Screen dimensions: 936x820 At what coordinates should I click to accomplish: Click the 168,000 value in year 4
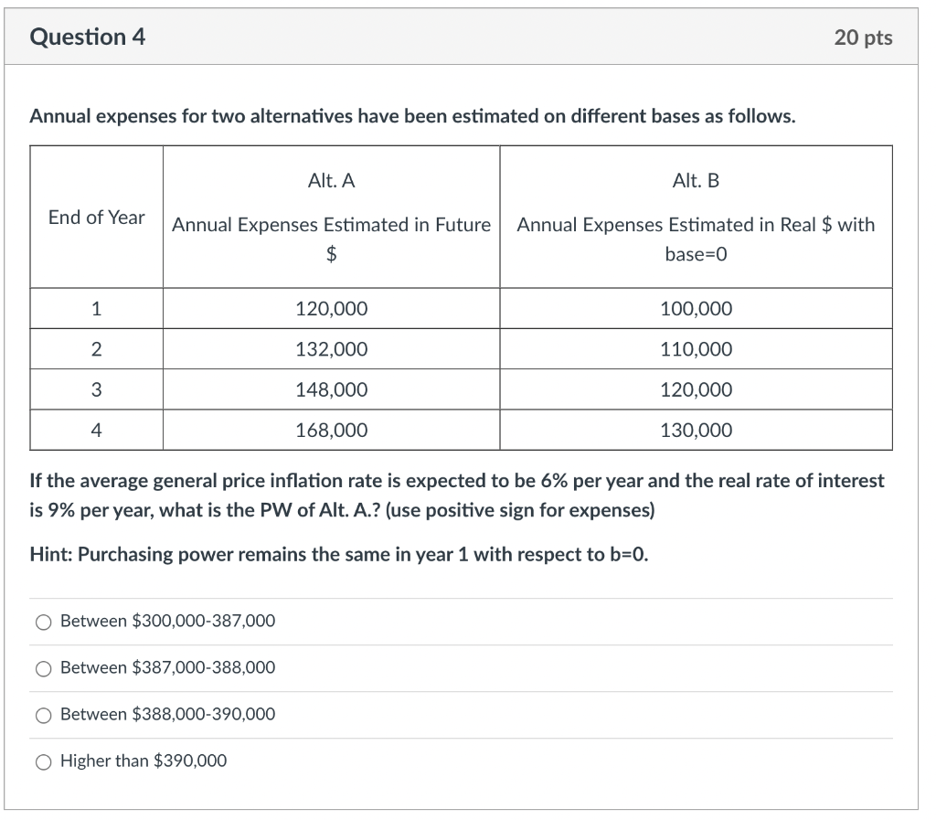pos(331,430)
